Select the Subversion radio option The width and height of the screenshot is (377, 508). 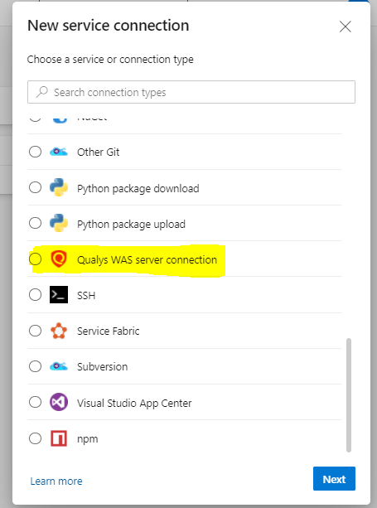[35, 366]
